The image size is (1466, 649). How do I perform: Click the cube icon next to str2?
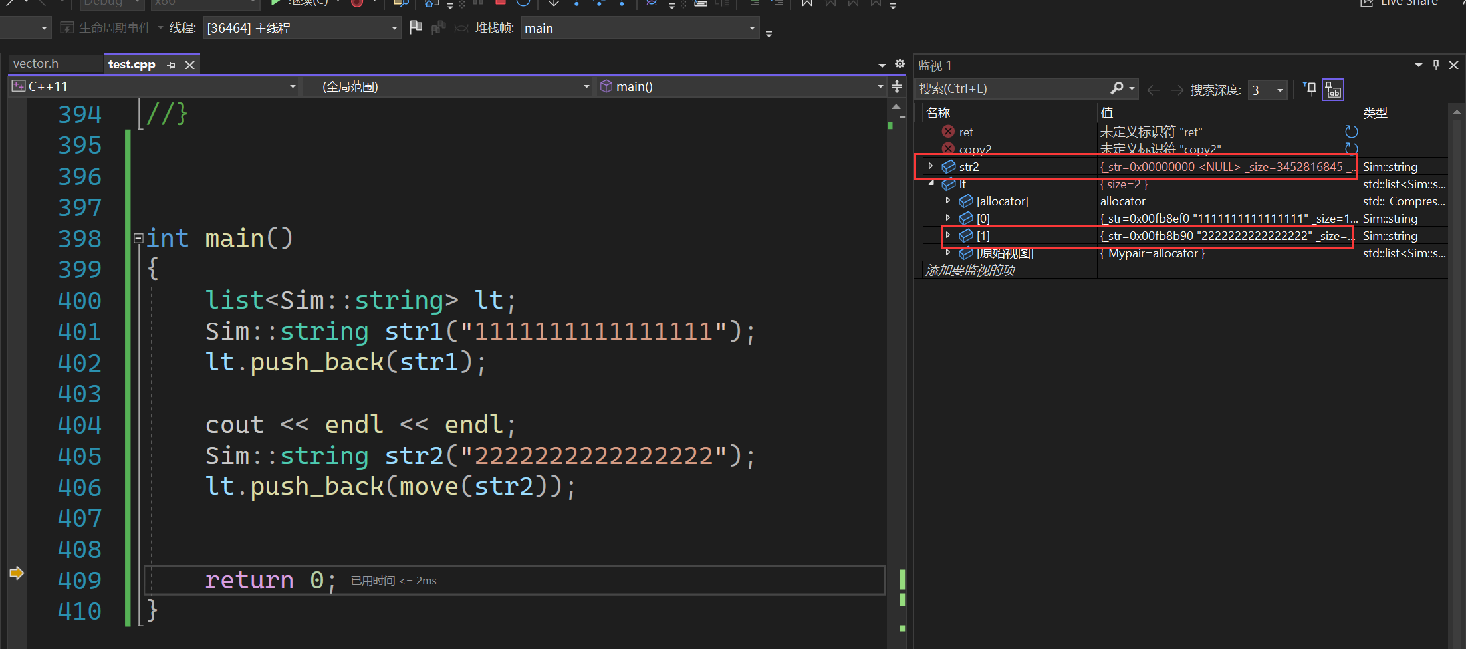pos(949,166)
